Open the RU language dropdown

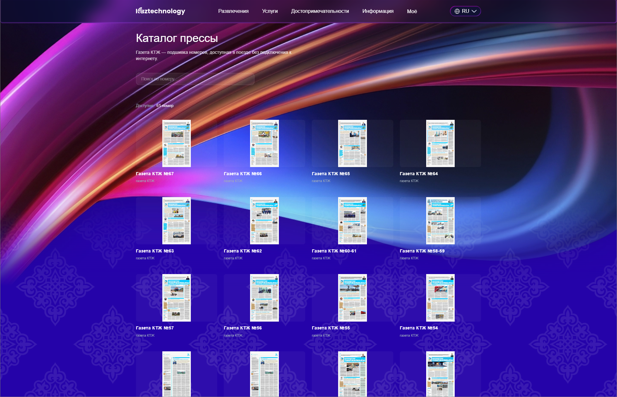click(465, 11)
